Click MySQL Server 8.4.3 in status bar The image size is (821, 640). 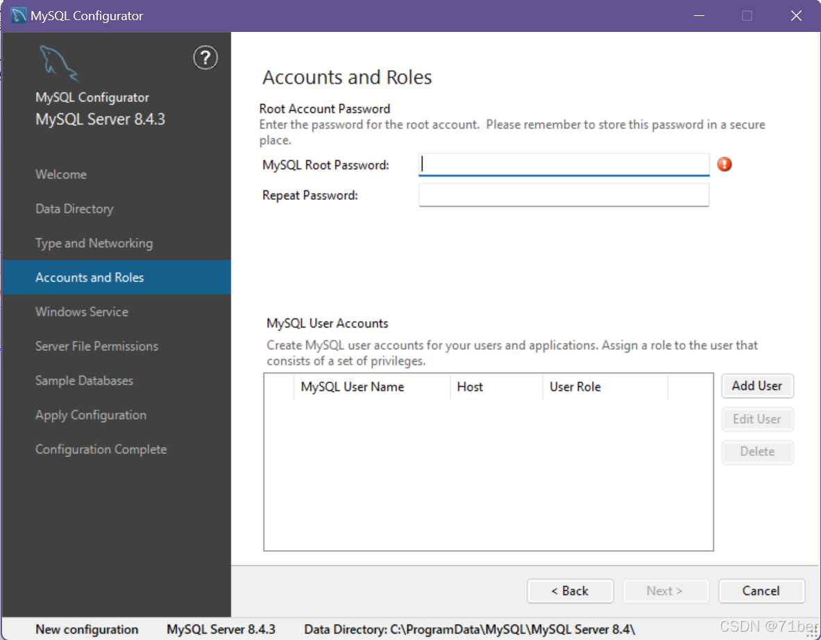tap(221, 630)
